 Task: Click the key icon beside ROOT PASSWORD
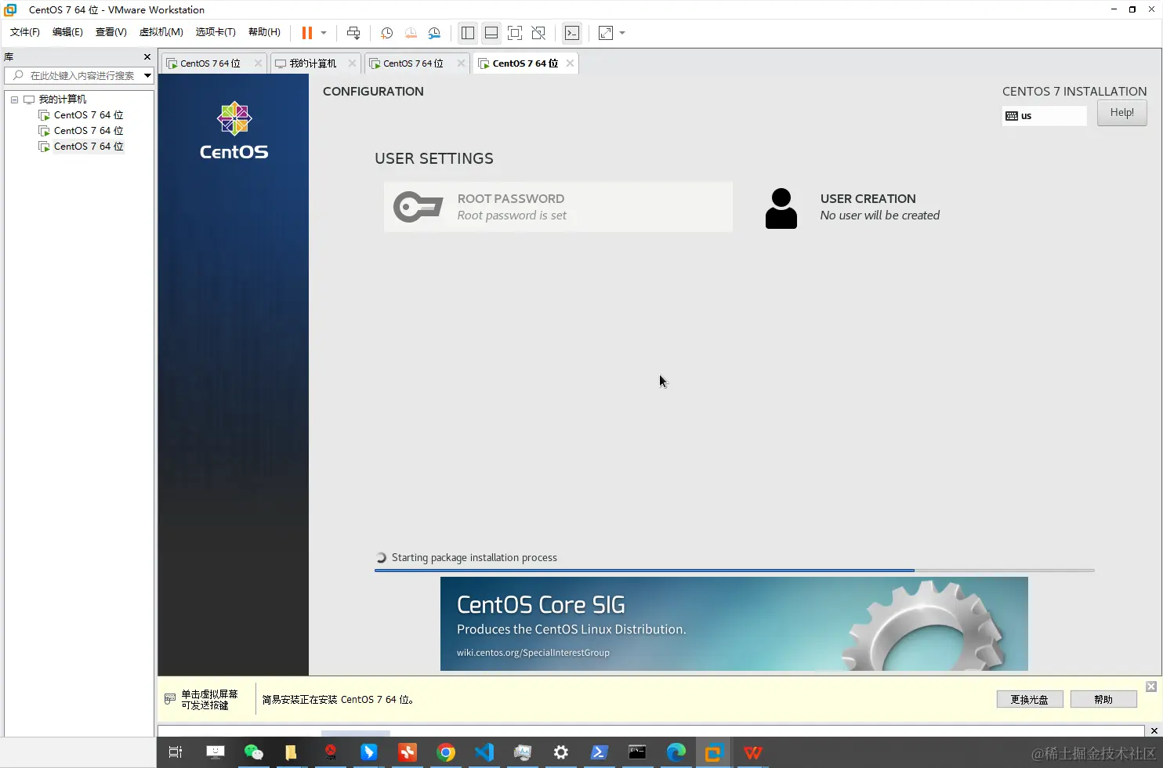(418, 207)
